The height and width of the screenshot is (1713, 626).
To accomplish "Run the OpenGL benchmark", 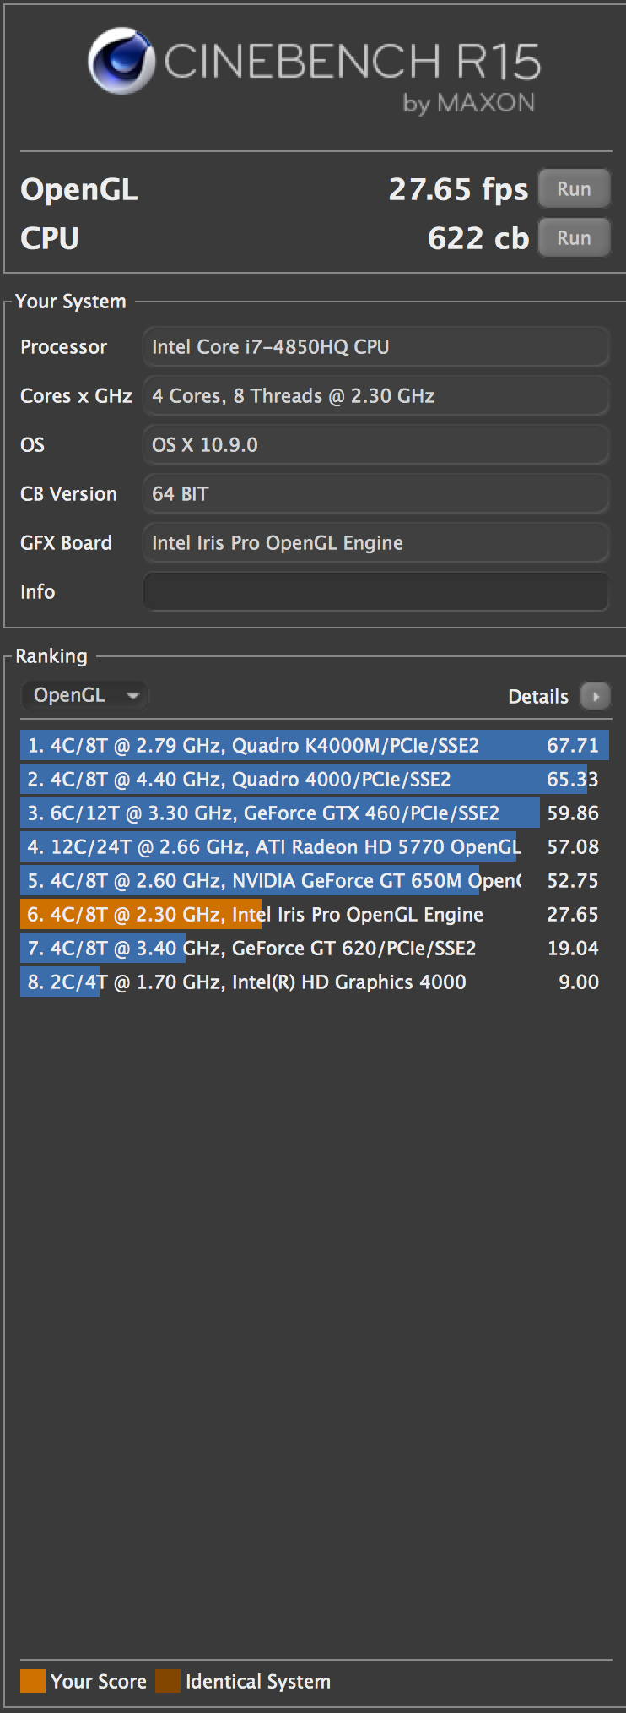I will point(574,189).
